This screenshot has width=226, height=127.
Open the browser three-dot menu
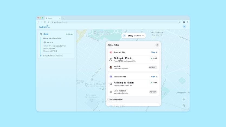[187, 22]
